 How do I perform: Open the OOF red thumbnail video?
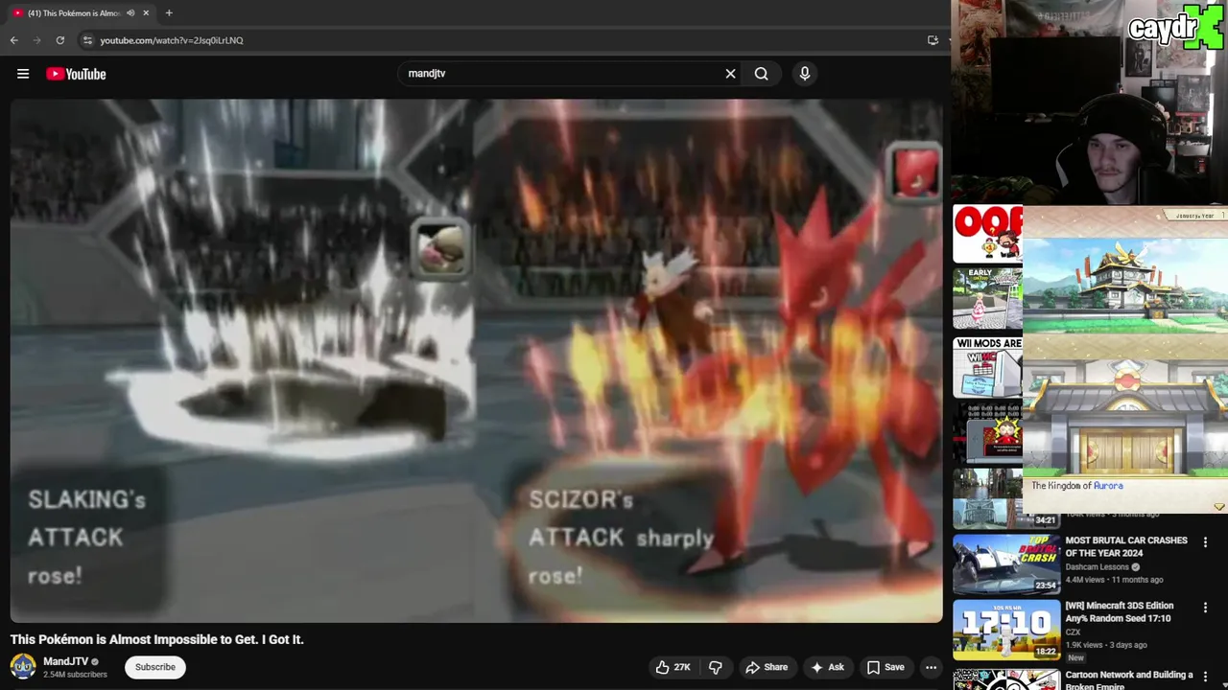click(987, 234)
